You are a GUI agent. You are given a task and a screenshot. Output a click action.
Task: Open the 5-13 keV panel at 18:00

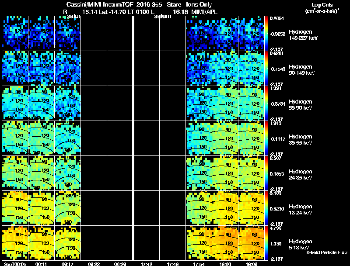[225, 243]
